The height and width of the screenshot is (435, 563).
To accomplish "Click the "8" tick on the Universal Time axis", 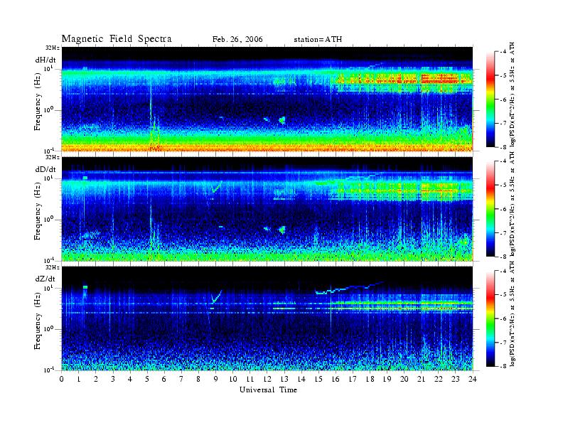I will click(198, 379).
